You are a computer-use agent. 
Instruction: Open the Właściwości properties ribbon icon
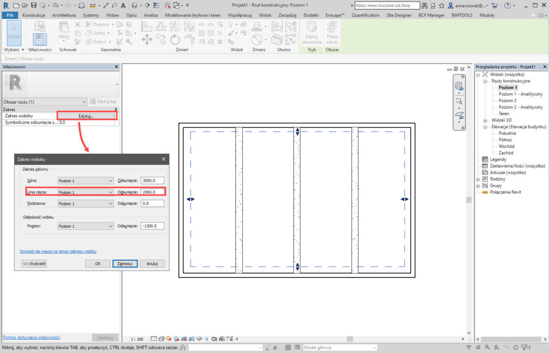click(39, 38)
